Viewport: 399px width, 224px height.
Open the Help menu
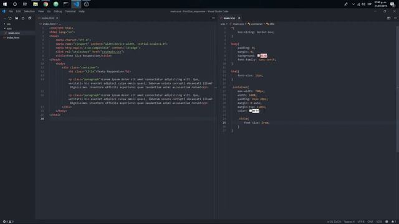tap(82, 11)
